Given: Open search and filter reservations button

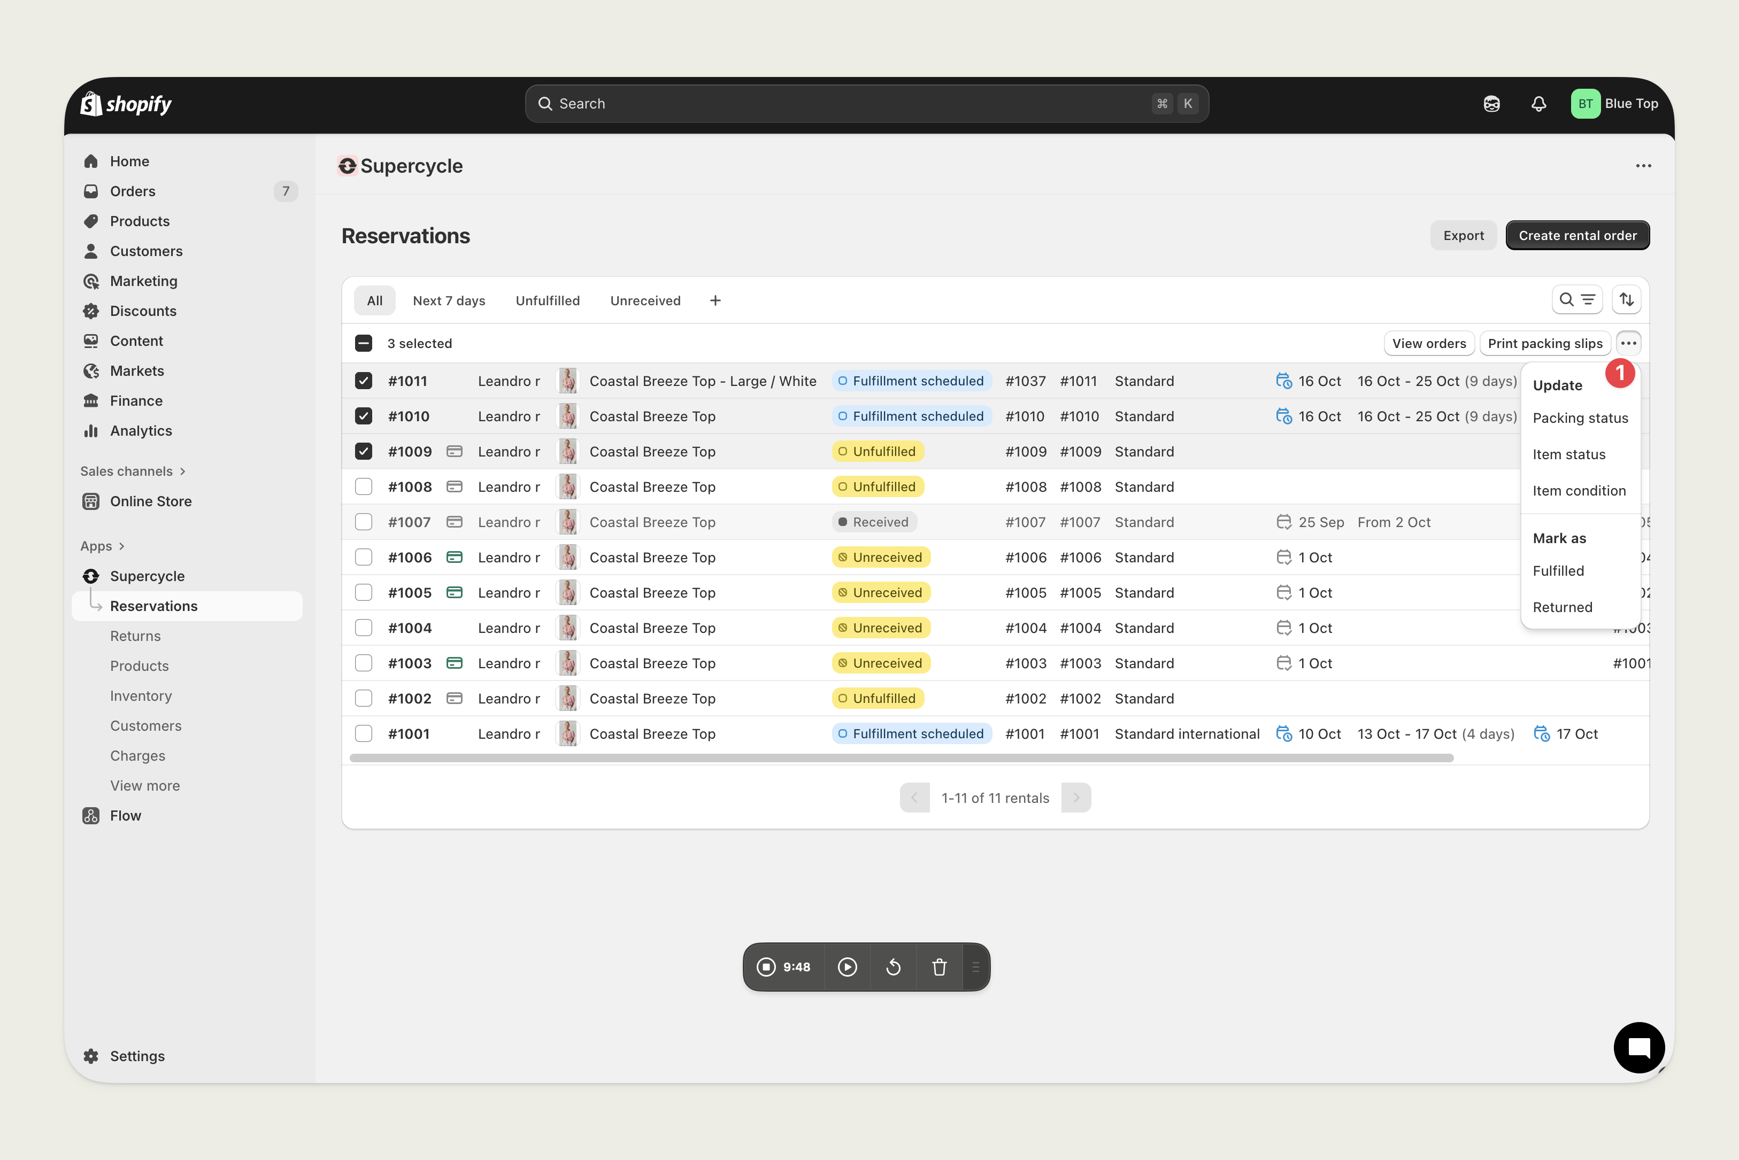Looking at the screenshot, I should (1576, 299).
